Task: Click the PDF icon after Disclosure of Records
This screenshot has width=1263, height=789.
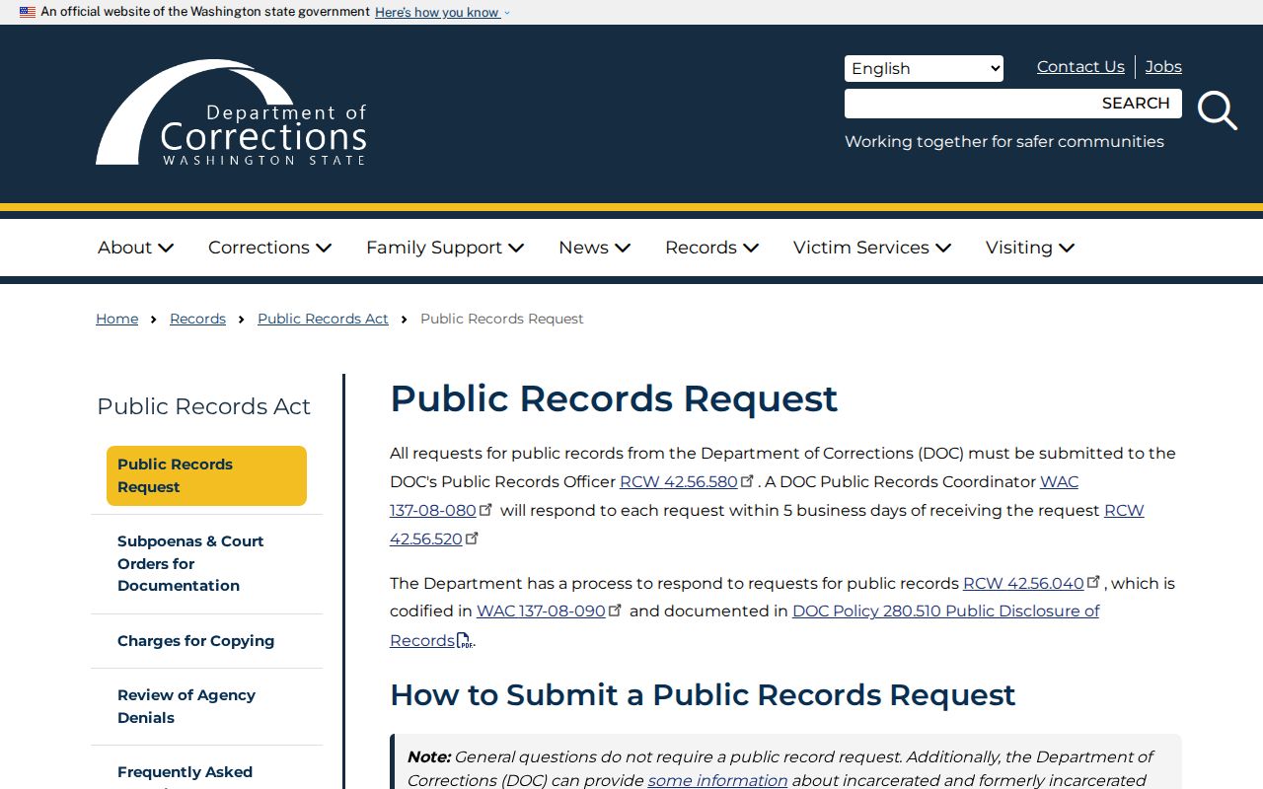Action: point(466,641)
